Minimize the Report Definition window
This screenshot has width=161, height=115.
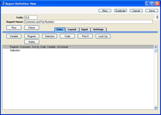coord(147,4)
